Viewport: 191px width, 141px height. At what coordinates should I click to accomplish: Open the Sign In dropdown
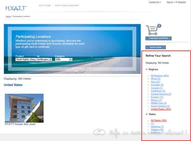pyautogui.click(x=171, y=2)
